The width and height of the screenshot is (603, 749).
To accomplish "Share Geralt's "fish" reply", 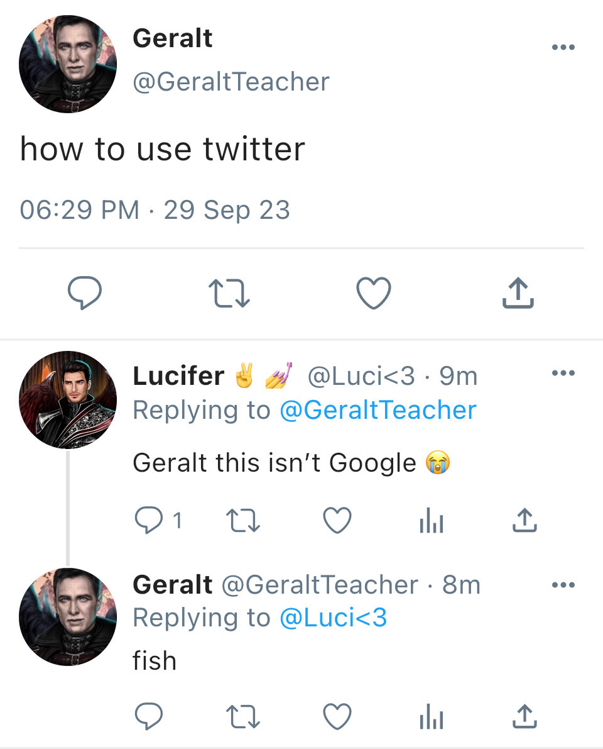I will [x=524, y=716].
